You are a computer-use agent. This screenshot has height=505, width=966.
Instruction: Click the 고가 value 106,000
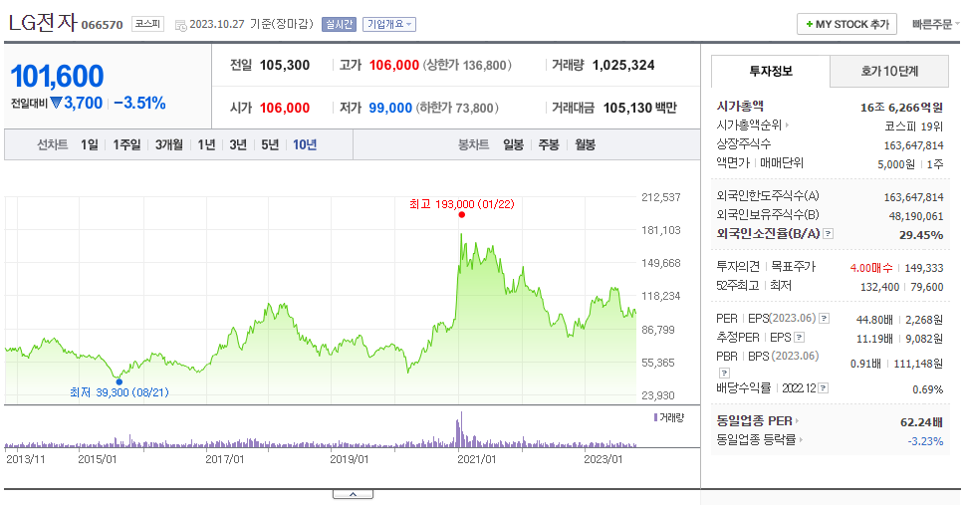click(x=393, y=66)
